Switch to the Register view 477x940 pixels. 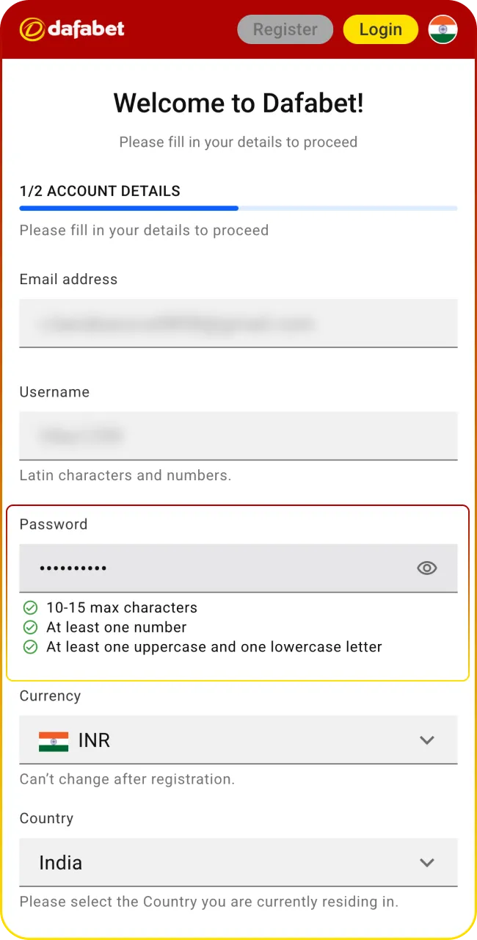tap(285, 29)
